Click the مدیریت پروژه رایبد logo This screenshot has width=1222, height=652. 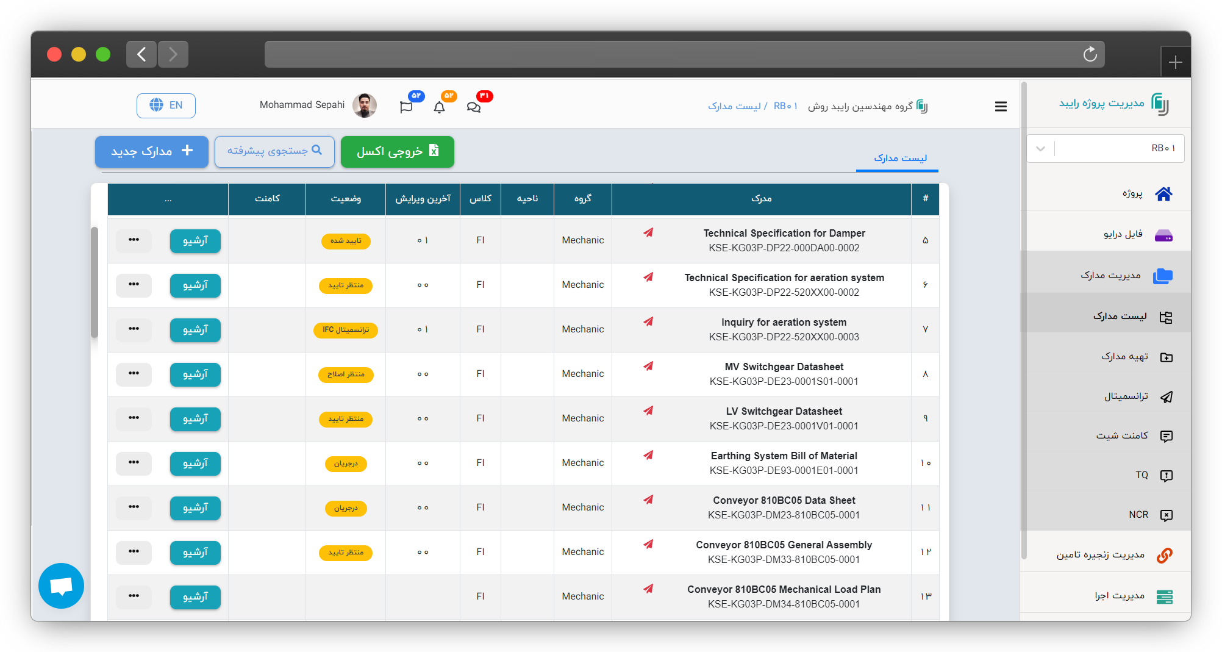click(1114, 104)
